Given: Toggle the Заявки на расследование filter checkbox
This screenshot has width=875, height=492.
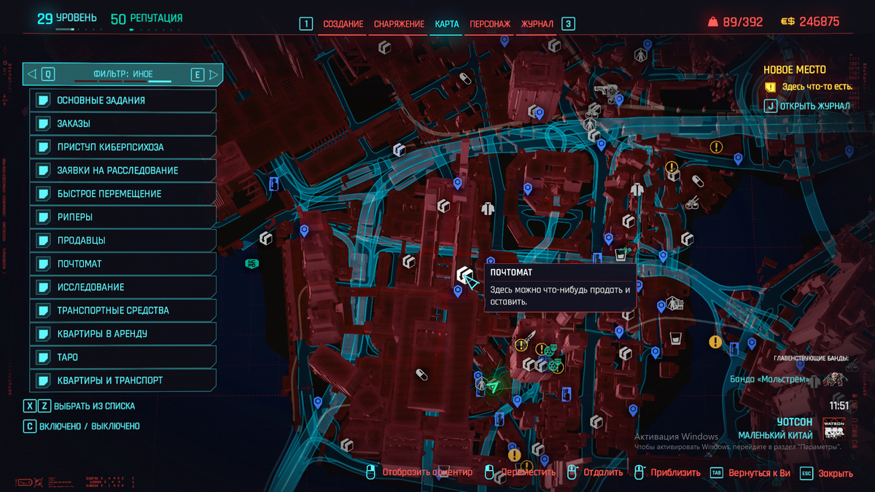Looking at the screenshot, I should tap(44, 171).
